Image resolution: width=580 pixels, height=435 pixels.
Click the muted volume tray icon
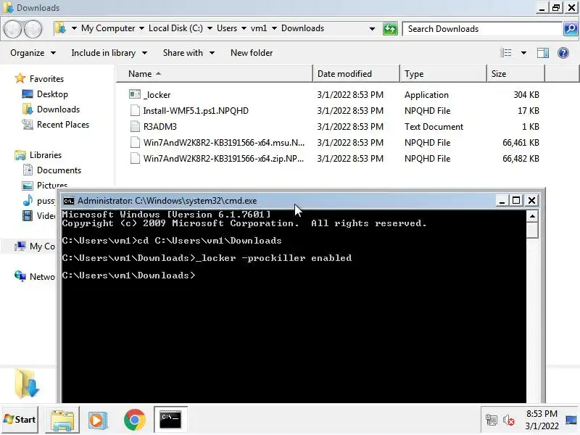tap(509, 420)
